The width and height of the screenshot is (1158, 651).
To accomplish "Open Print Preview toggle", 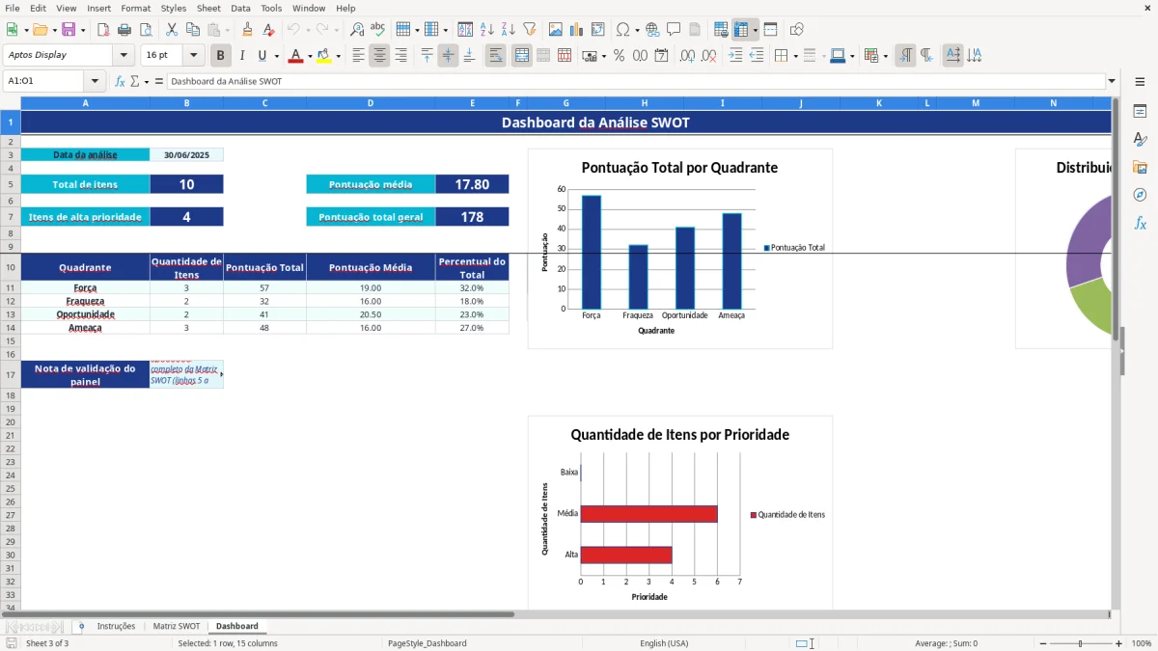I will pyautogui.click(x=146, y=30).
